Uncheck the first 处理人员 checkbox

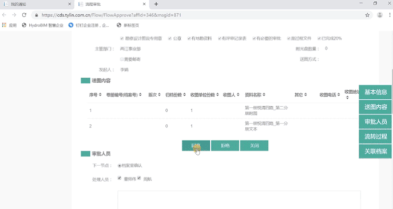(120, 178)
